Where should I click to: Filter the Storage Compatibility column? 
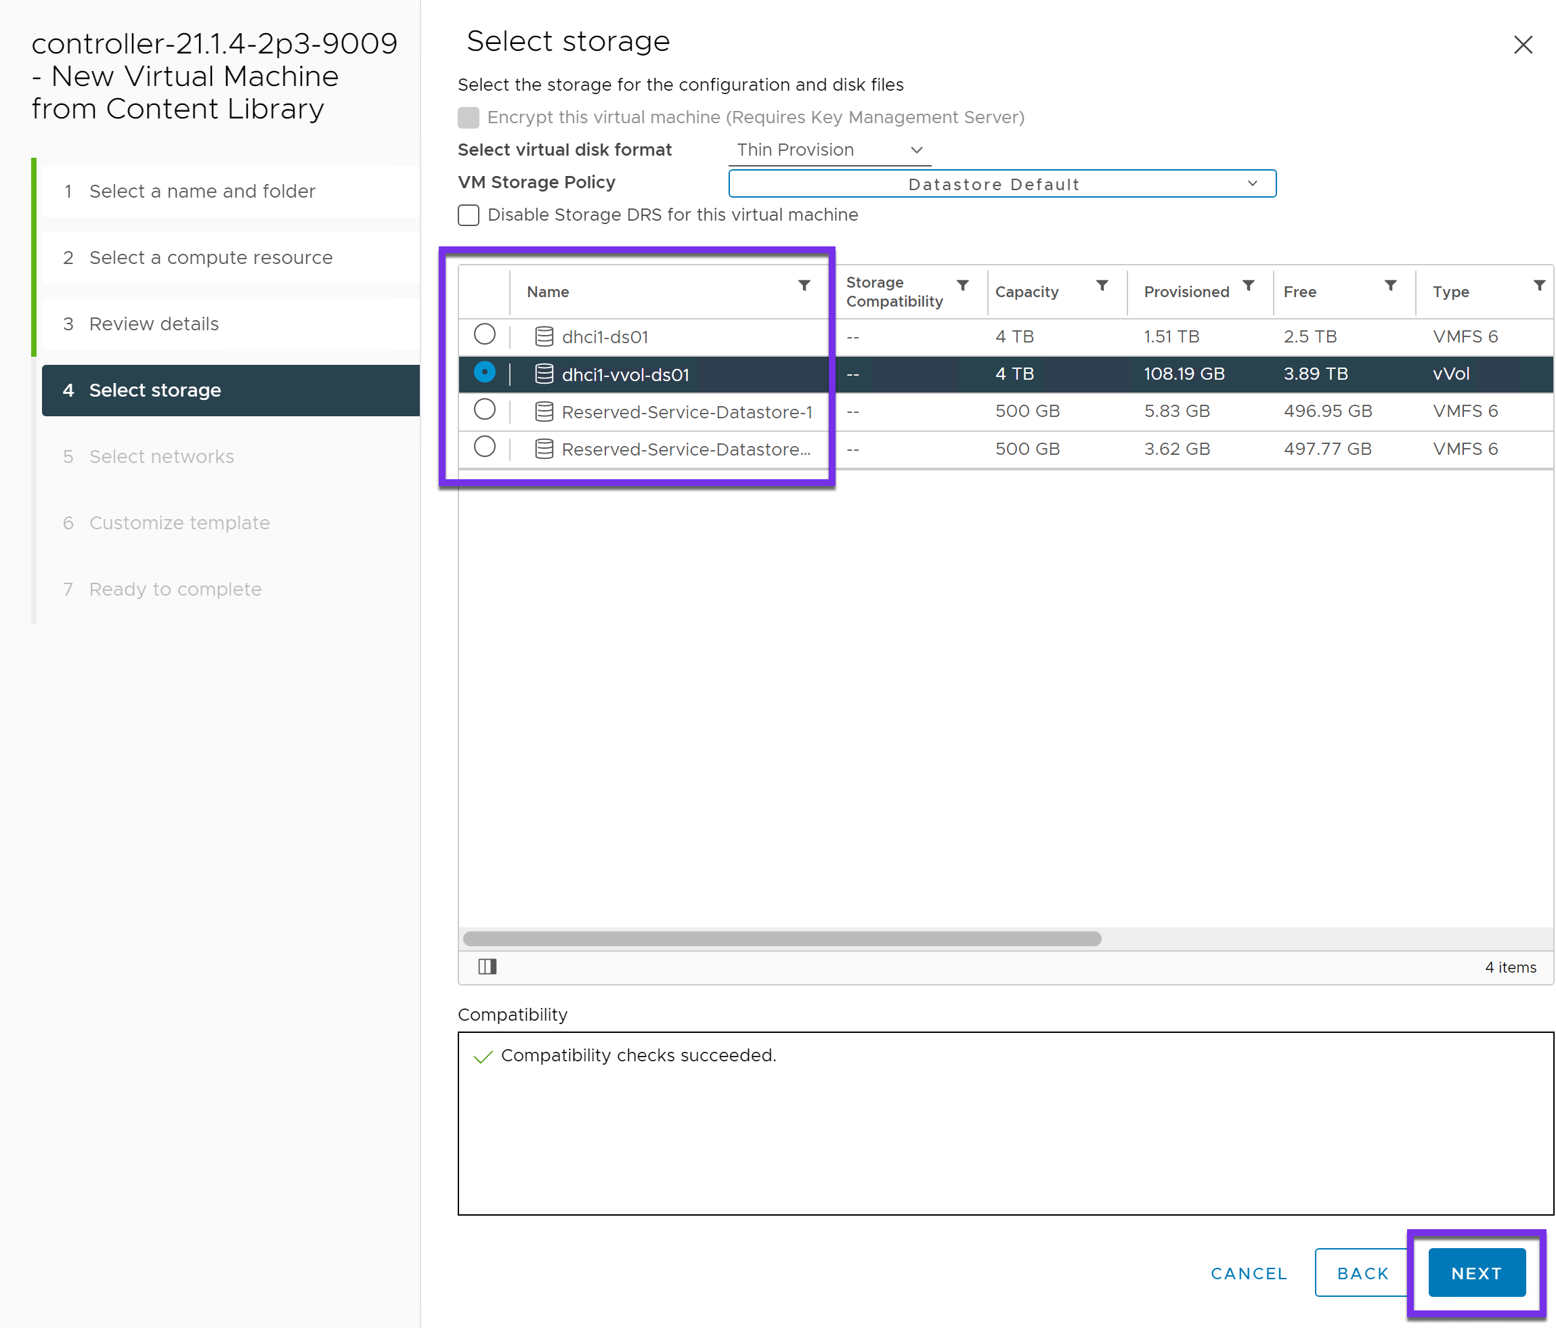[x=962, y=285]
